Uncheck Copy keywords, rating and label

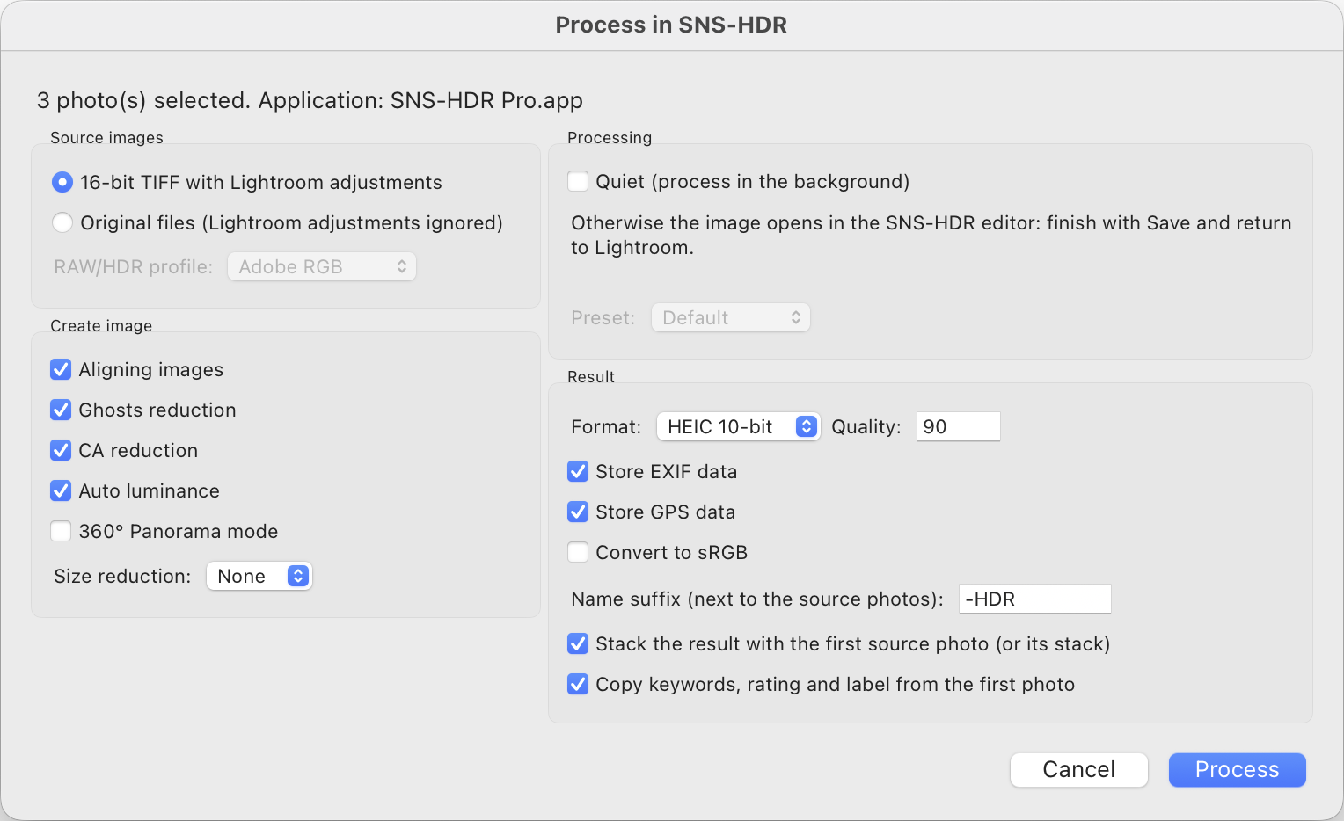(578, 684)
